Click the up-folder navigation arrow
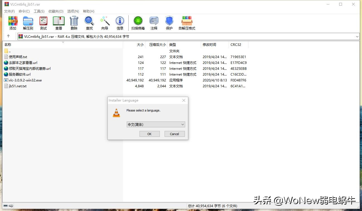Screen dimensions: 362x211 (8, 36)
